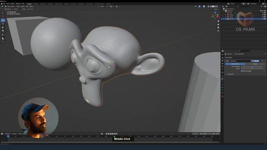Select Catmull-Clark subdivision type
This screenshot has width=267, height=150.
tap(235, 64)
